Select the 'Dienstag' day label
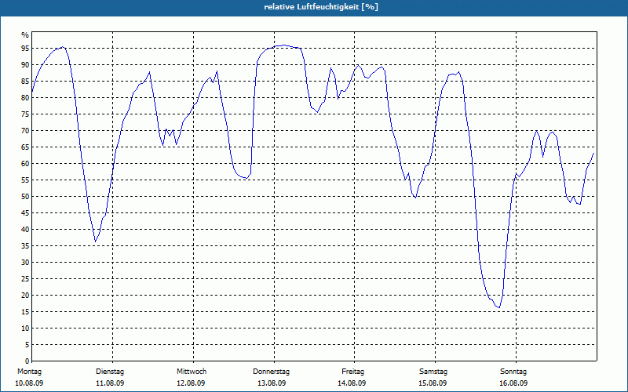Viewport: 628px width, 392px height. [110, 372]
